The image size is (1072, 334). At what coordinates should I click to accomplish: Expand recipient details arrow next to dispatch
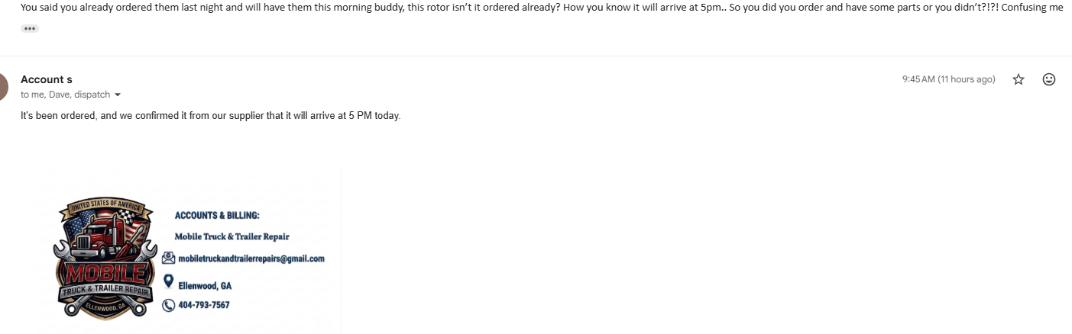[x=118, y=95]
